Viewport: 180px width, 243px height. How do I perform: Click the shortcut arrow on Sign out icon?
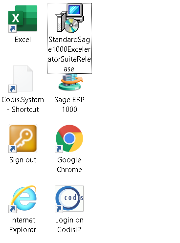(12, 149)
